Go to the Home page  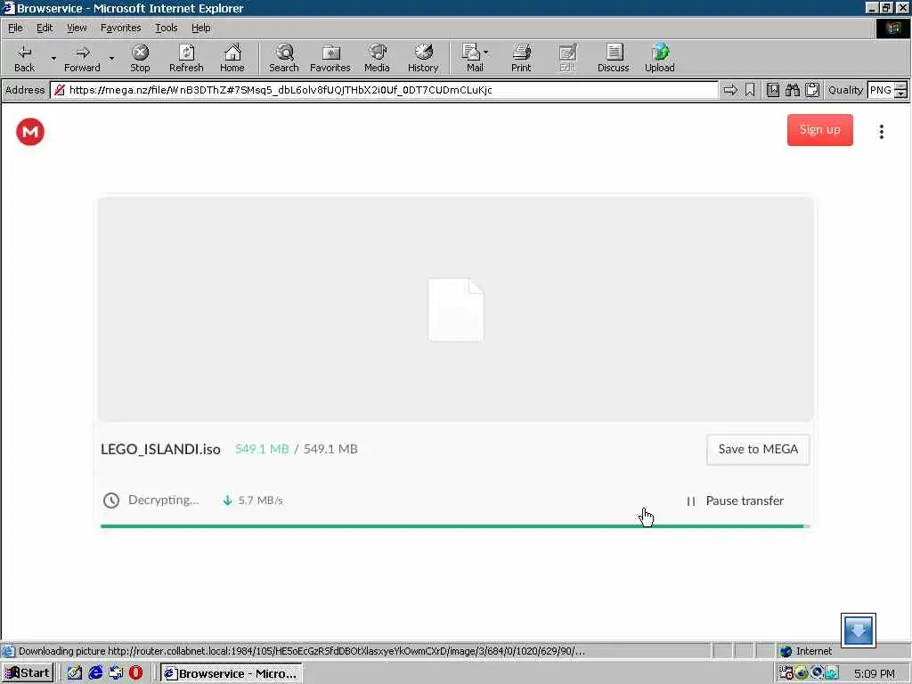[x=232, y=58]
